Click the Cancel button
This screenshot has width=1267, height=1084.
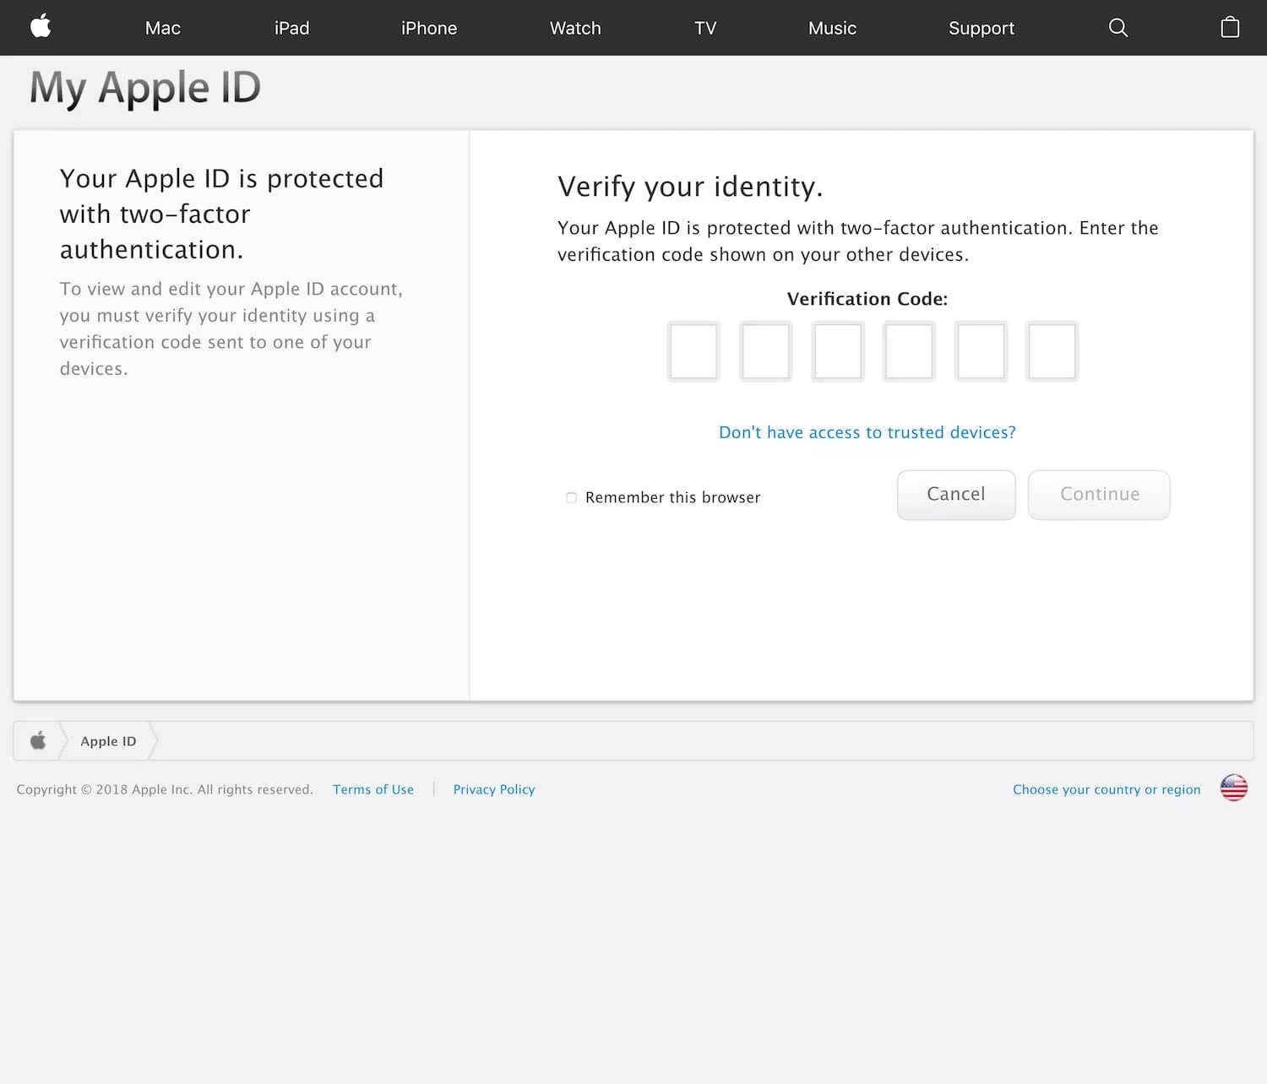pyautogui.click(x=956, y=495)
